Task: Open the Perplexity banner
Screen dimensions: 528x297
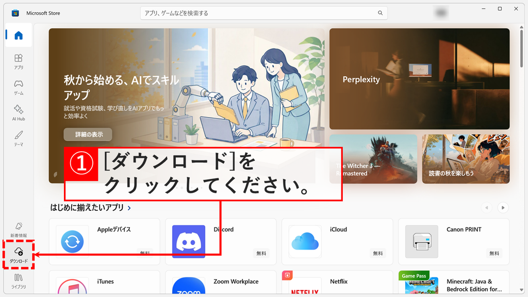Action: pos(419,79)
